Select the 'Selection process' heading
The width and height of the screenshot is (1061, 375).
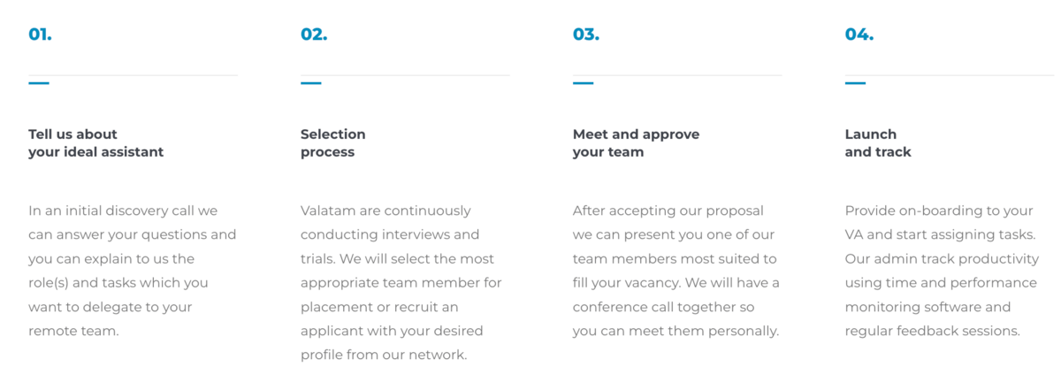[333, 143]
